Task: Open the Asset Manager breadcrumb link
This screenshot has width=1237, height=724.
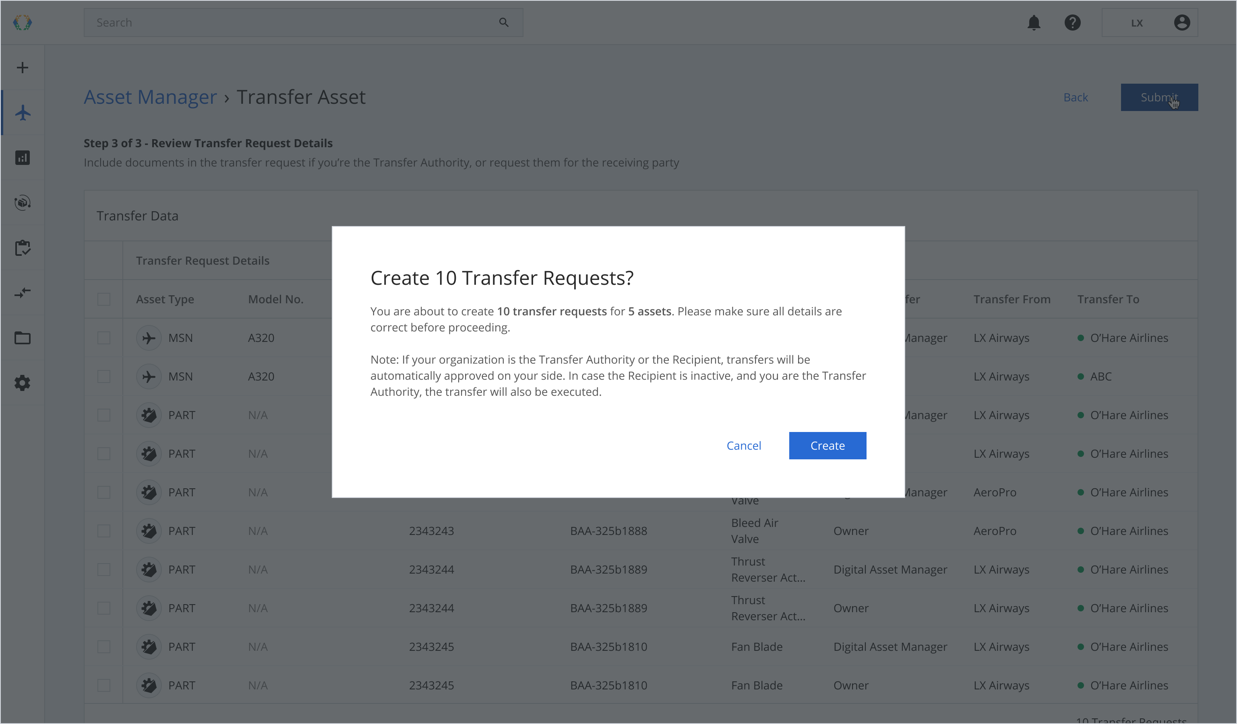Action: pyautogui.click(x=150, y=97)
